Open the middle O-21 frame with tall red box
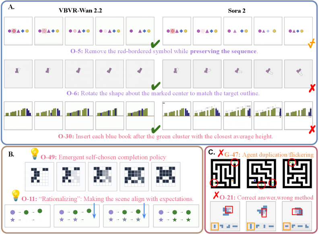This screenshot has height=234, width=319. click(x=261, y=216)
